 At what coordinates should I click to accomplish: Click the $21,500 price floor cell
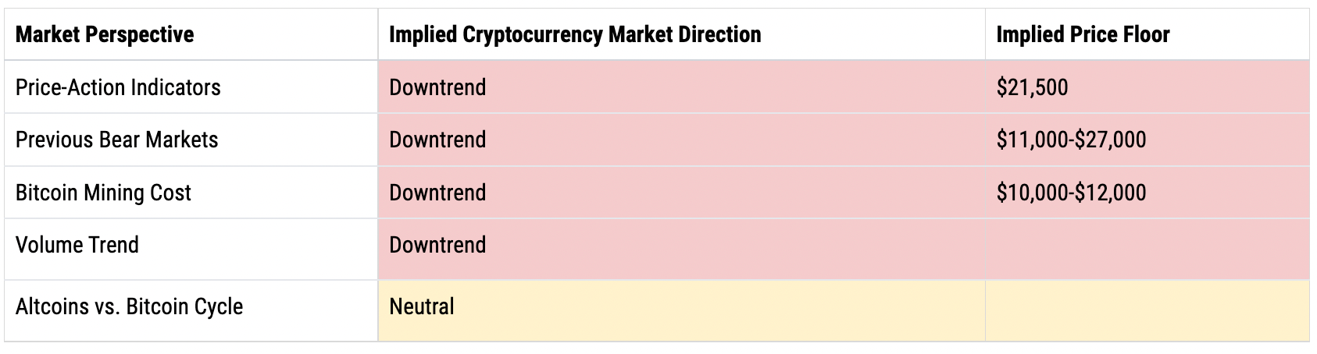pos(1147,87)
